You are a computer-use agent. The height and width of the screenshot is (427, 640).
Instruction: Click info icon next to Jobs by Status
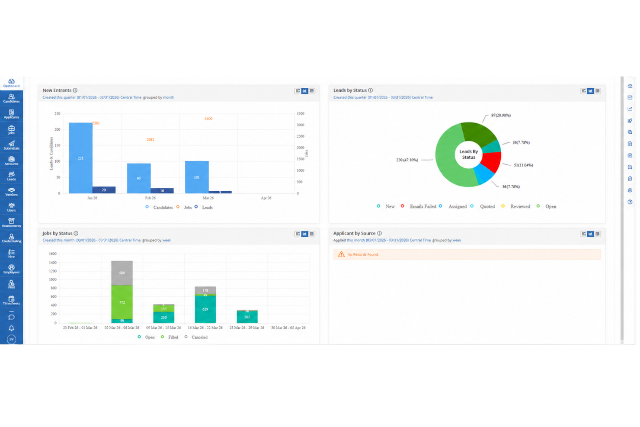[x=76, y=233]
